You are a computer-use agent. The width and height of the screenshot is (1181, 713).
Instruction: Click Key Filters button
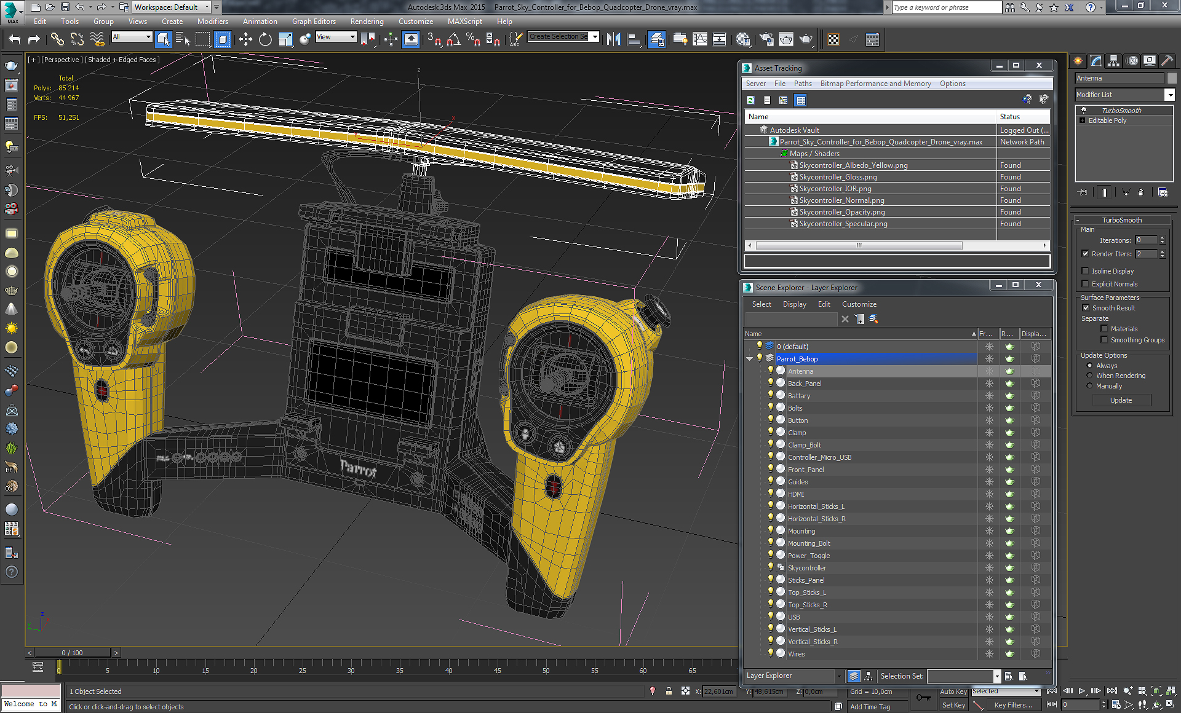(1013, 705)
